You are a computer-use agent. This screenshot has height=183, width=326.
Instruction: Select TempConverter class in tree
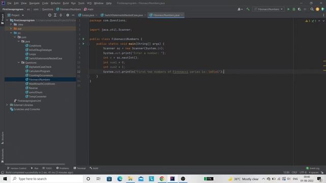coord(38,97)
